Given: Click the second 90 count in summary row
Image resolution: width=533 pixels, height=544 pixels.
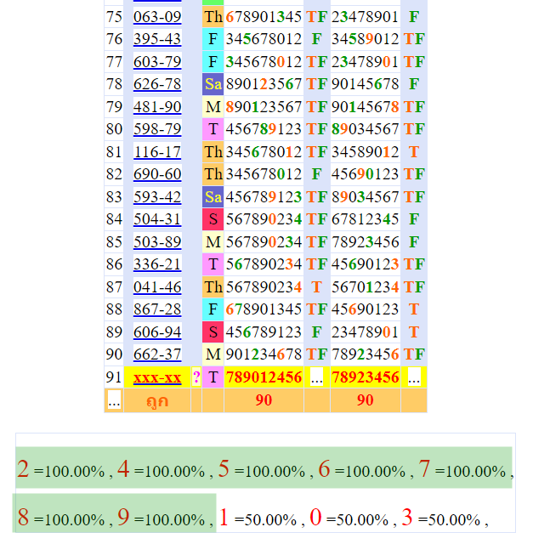Looking at the screenshot, I should pyautogui.click(x=365, y=400).
